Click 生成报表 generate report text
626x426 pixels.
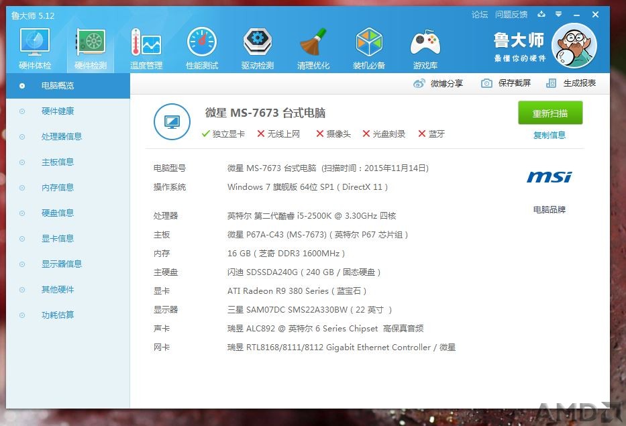coord(579,83)
